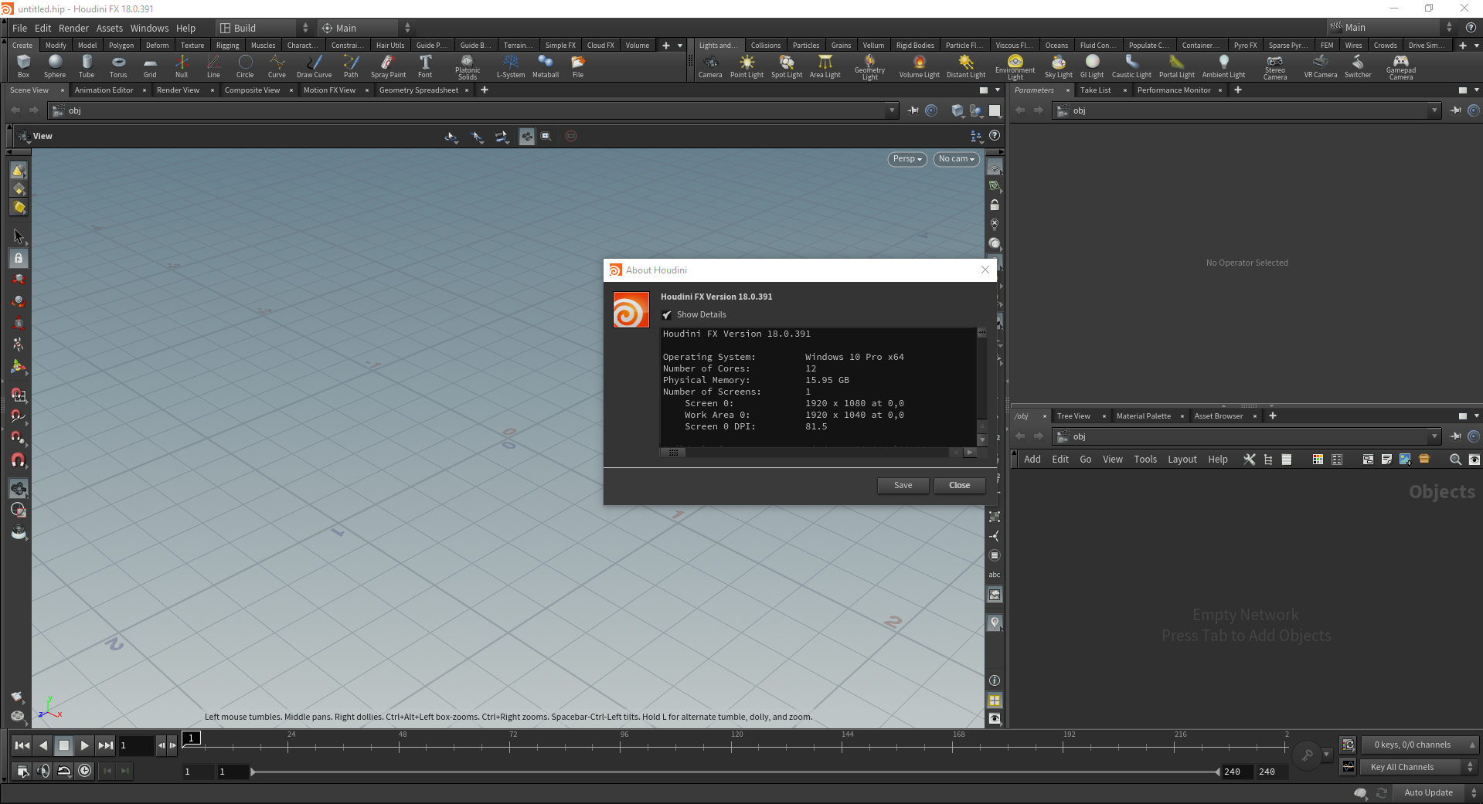Create a Box from the shelf
Viewport: 1483px width, 804px height.
coord(23,66)
